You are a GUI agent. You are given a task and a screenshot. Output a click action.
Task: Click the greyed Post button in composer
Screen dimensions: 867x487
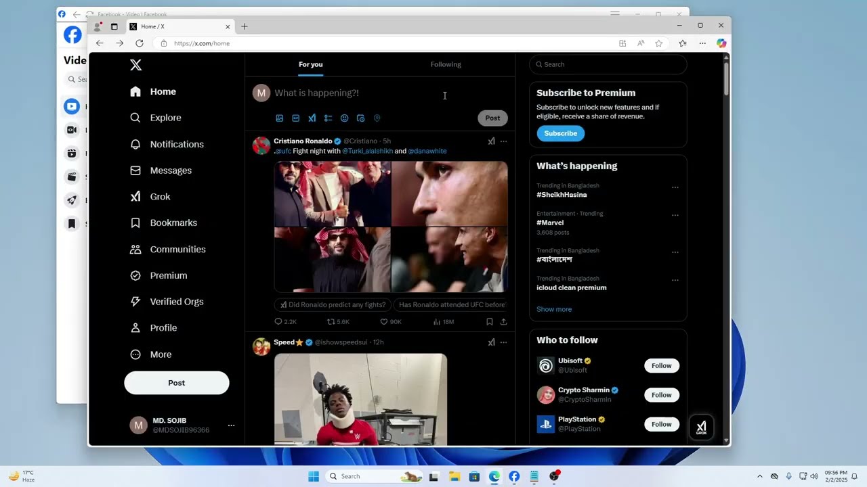click(492, 118)
